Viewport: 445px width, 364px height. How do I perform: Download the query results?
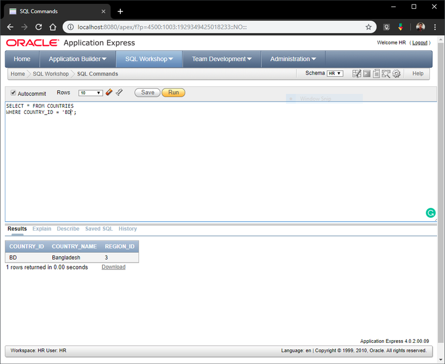coord(113,267)
